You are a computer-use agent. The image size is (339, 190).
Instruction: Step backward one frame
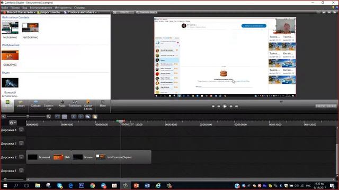point(219,106)
